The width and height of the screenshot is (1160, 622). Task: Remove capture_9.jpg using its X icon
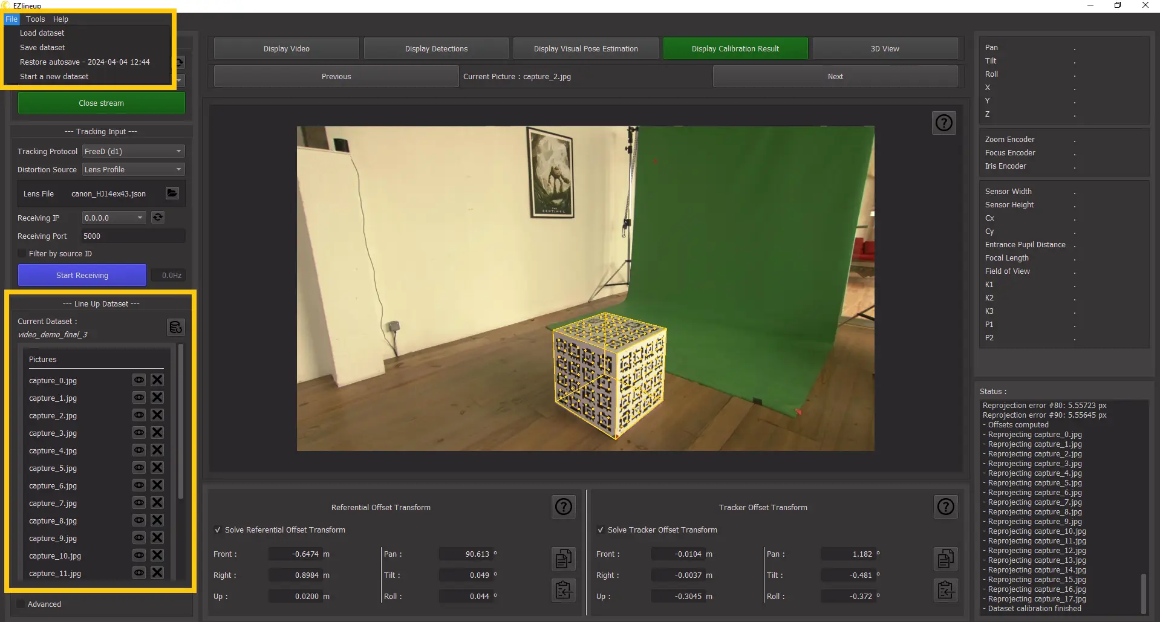[157, 538]
